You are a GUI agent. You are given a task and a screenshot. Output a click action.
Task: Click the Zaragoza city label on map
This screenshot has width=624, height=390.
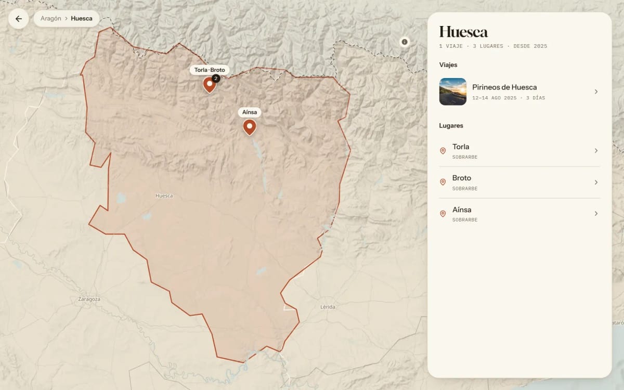89,300
